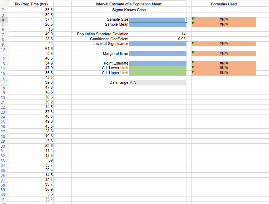Select the green C.I. Upper Limit cell
Image resolution: width=269 pixels, height=204 pixels.
tap(158, 73)
